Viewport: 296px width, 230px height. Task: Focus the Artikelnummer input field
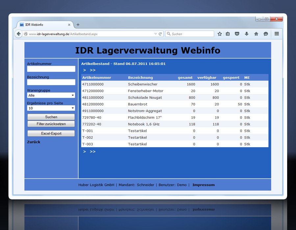(51, 69)
